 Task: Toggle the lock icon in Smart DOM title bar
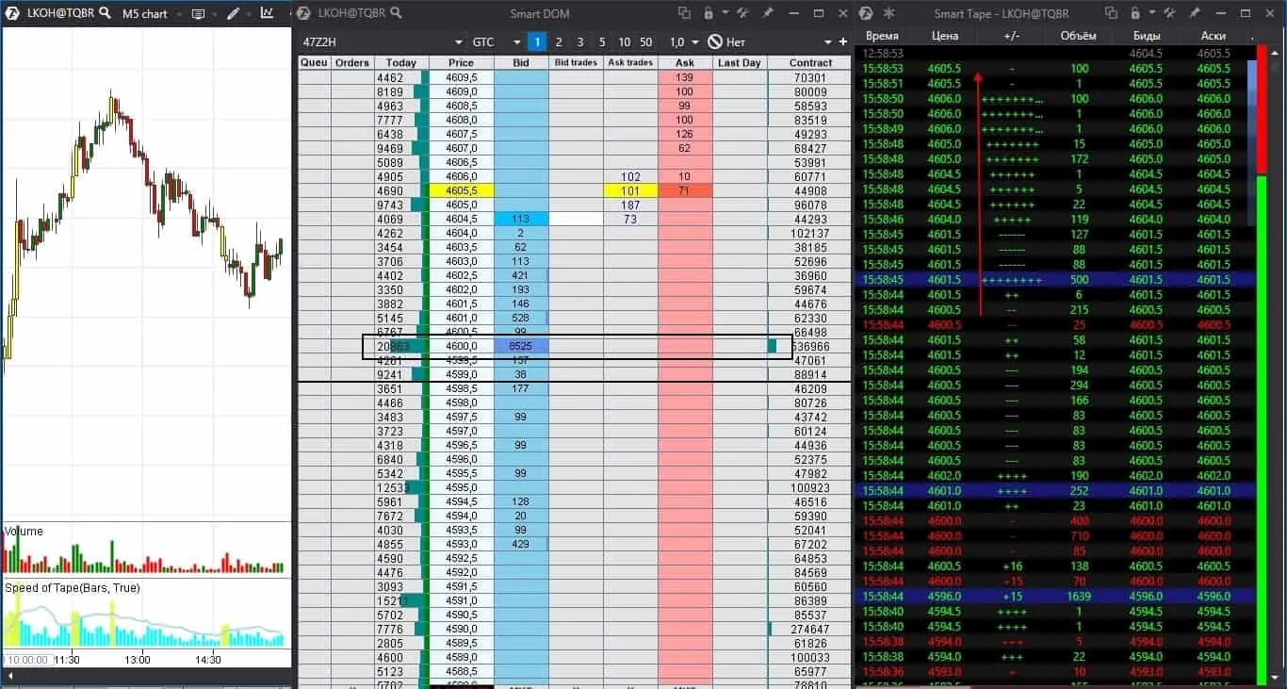tap(709, 13)
